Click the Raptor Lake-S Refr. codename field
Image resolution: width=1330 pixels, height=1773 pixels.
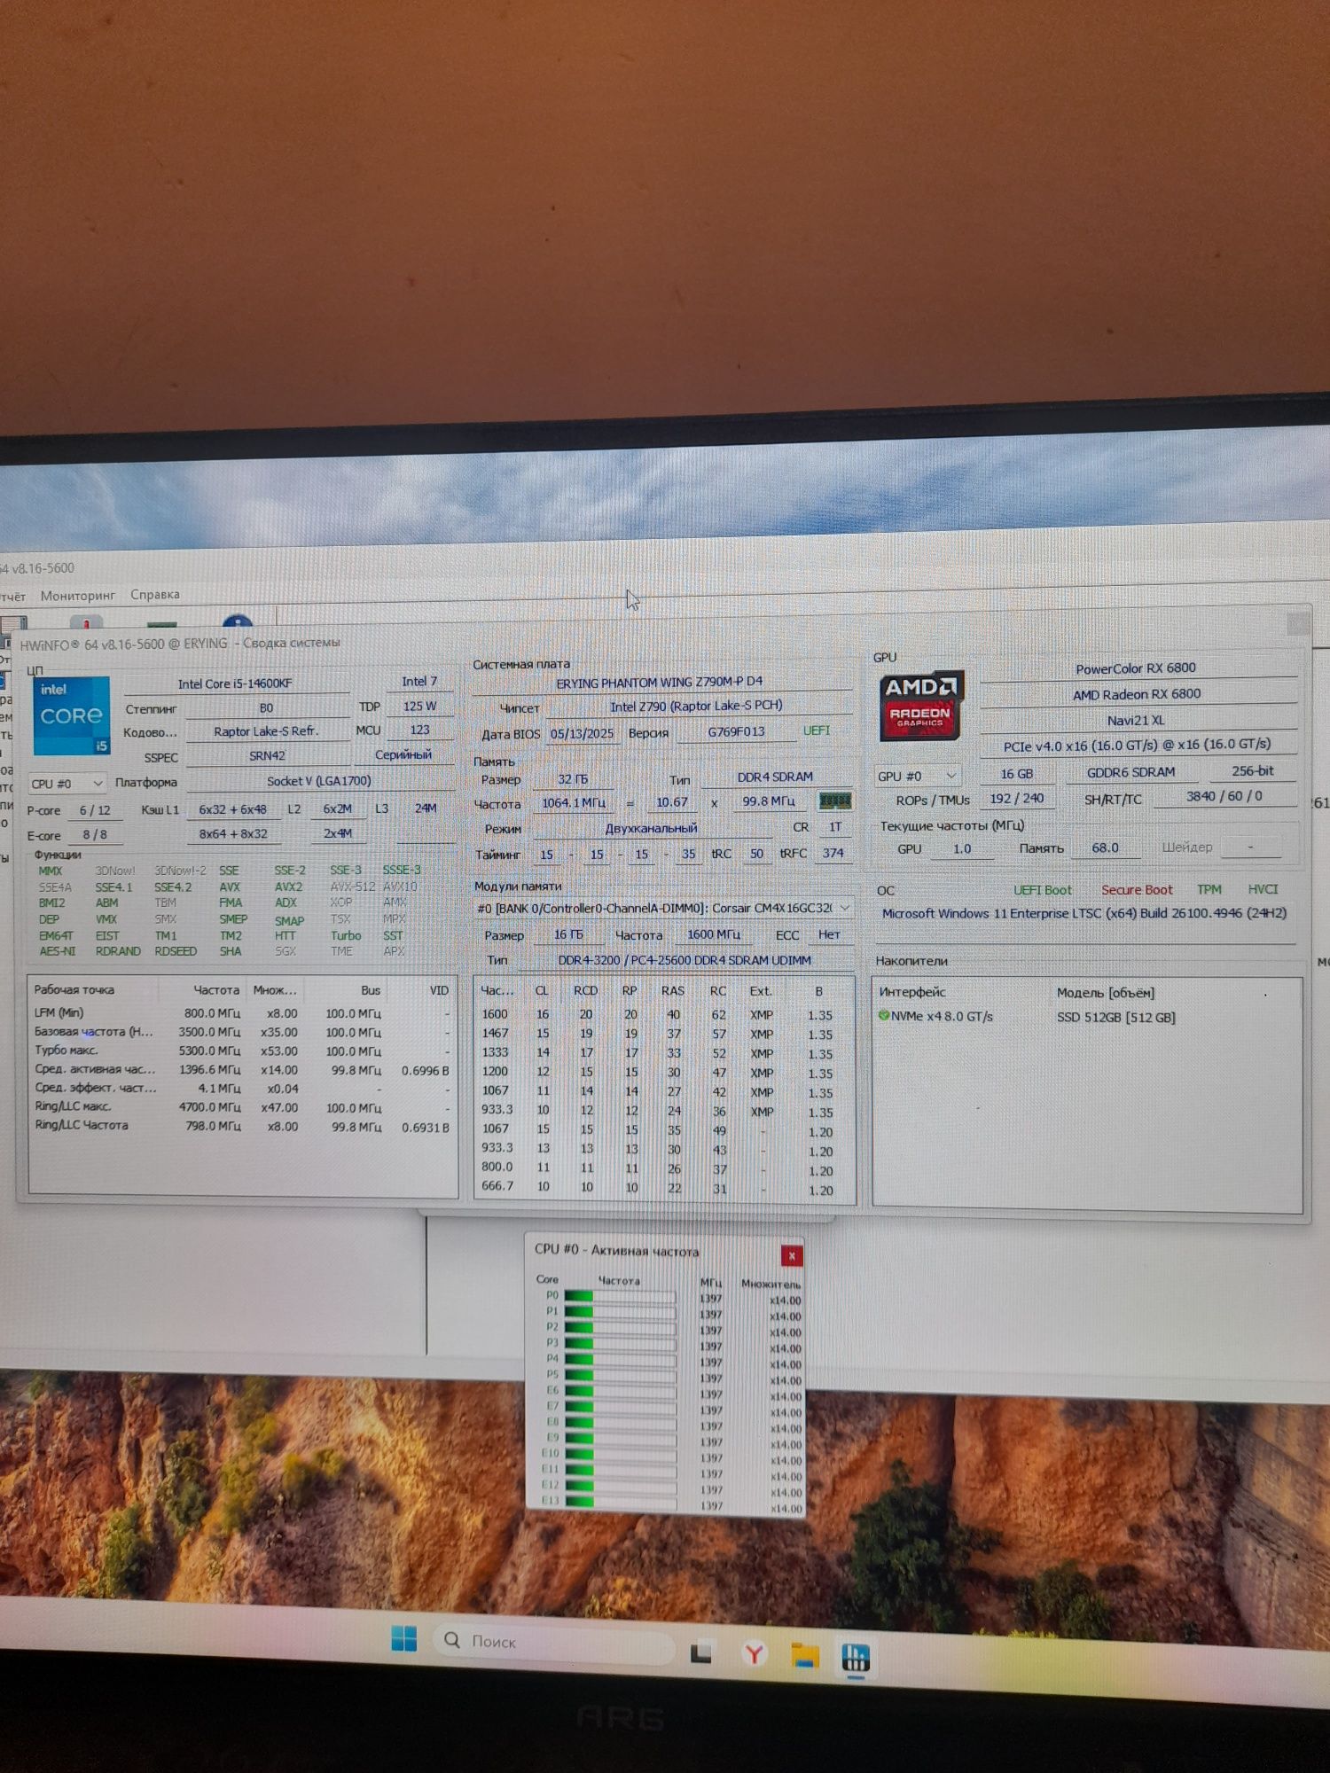266,731
